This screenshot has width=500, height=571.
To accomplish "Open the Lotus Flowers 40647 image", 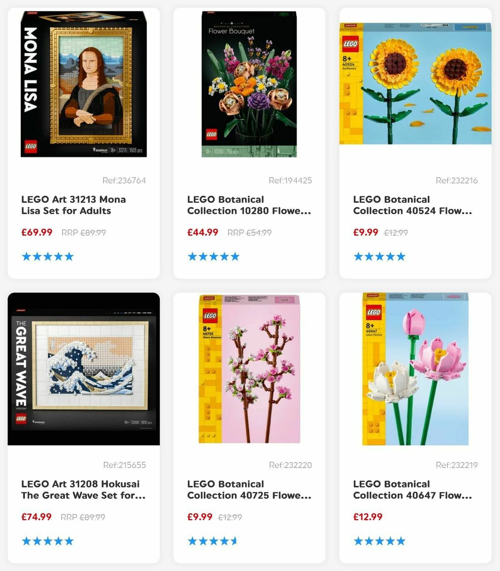I will (415, 369).
